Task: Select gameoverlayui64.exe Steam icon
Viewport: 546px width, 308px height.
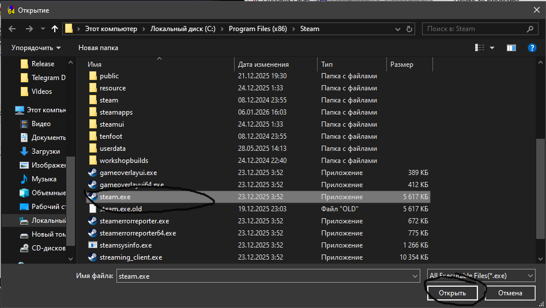Action: tap(93, 185)
